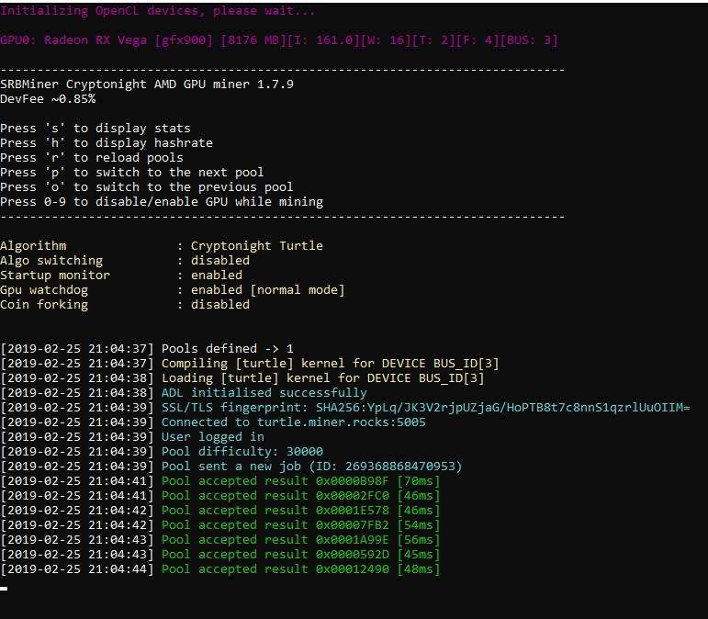Click 'enabled [normal mode]' watchdog value
This screenshot has height=619, width=708.
click(268, 290)
